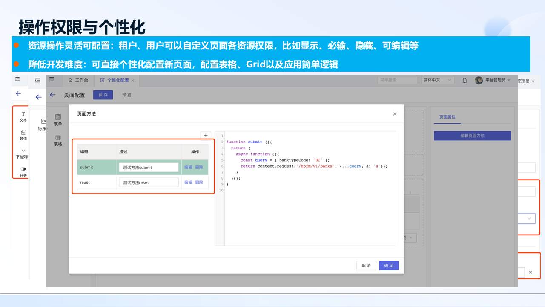Click 取消 in the dialog

point(366,265)
